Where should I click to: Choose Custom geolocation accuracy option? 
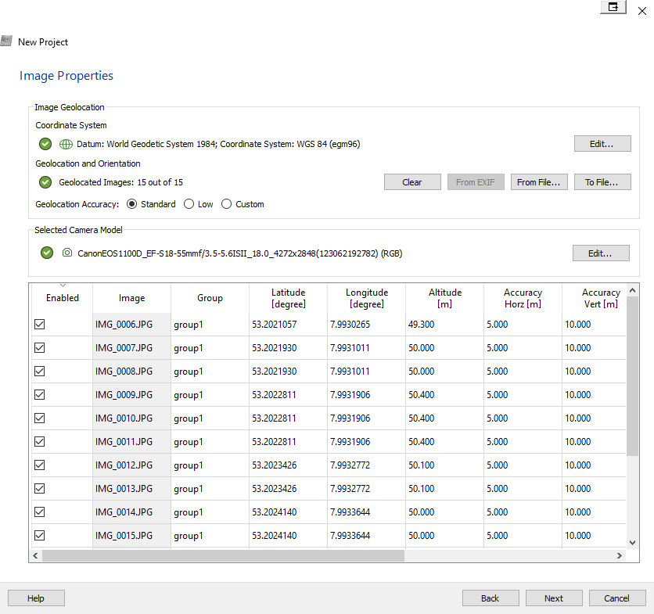(x=227, y=204)
